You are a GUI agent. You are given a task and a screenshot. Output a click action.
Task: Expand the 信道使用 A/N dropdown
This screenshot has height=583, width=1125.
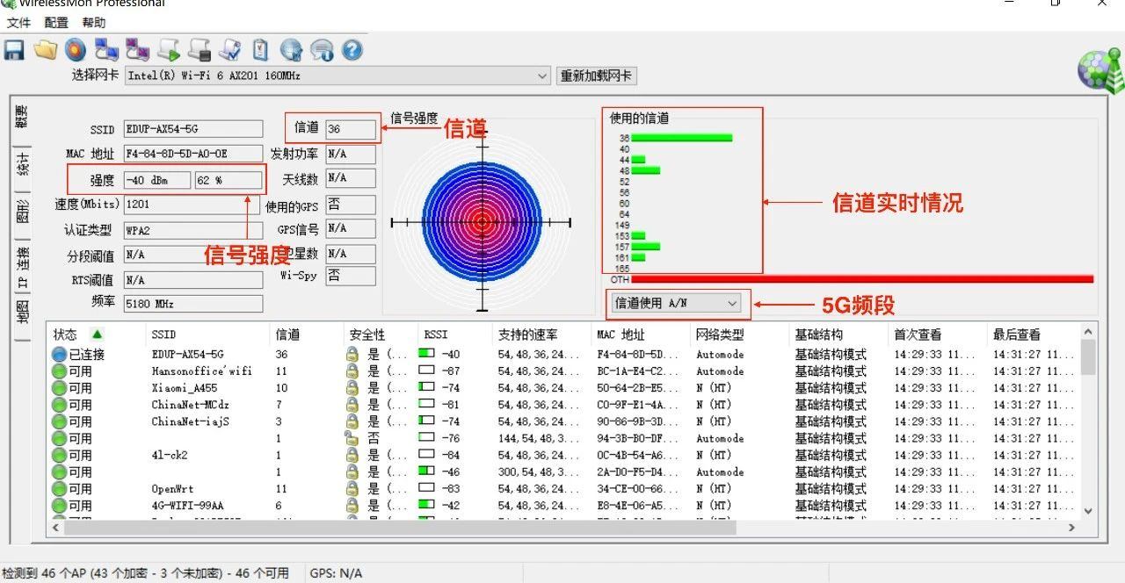[732, 304]
